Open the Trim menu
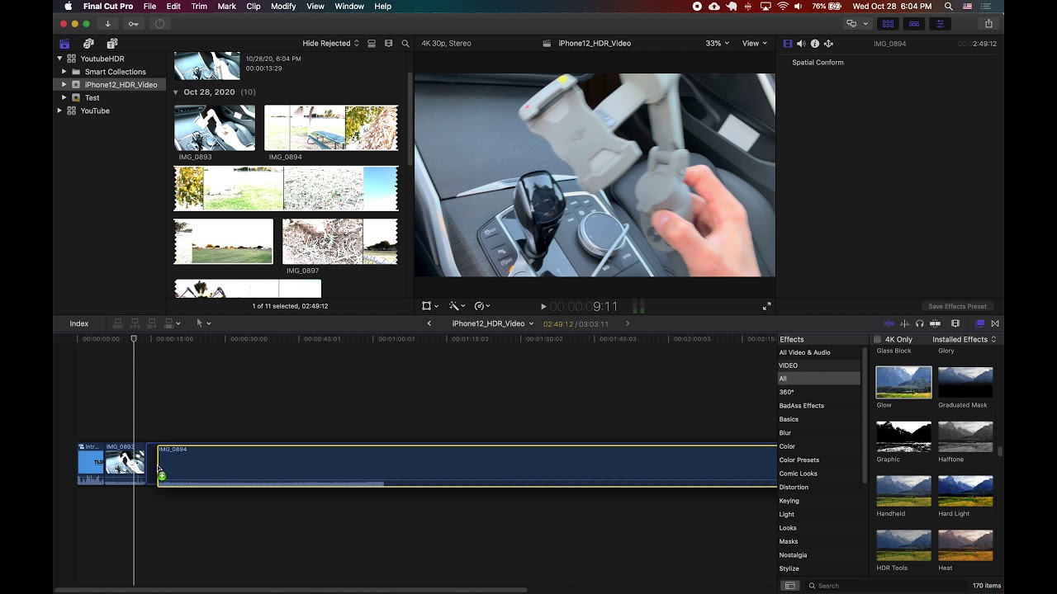The image size is (1057, 594). pyautogui.click(x=199, y=7)
